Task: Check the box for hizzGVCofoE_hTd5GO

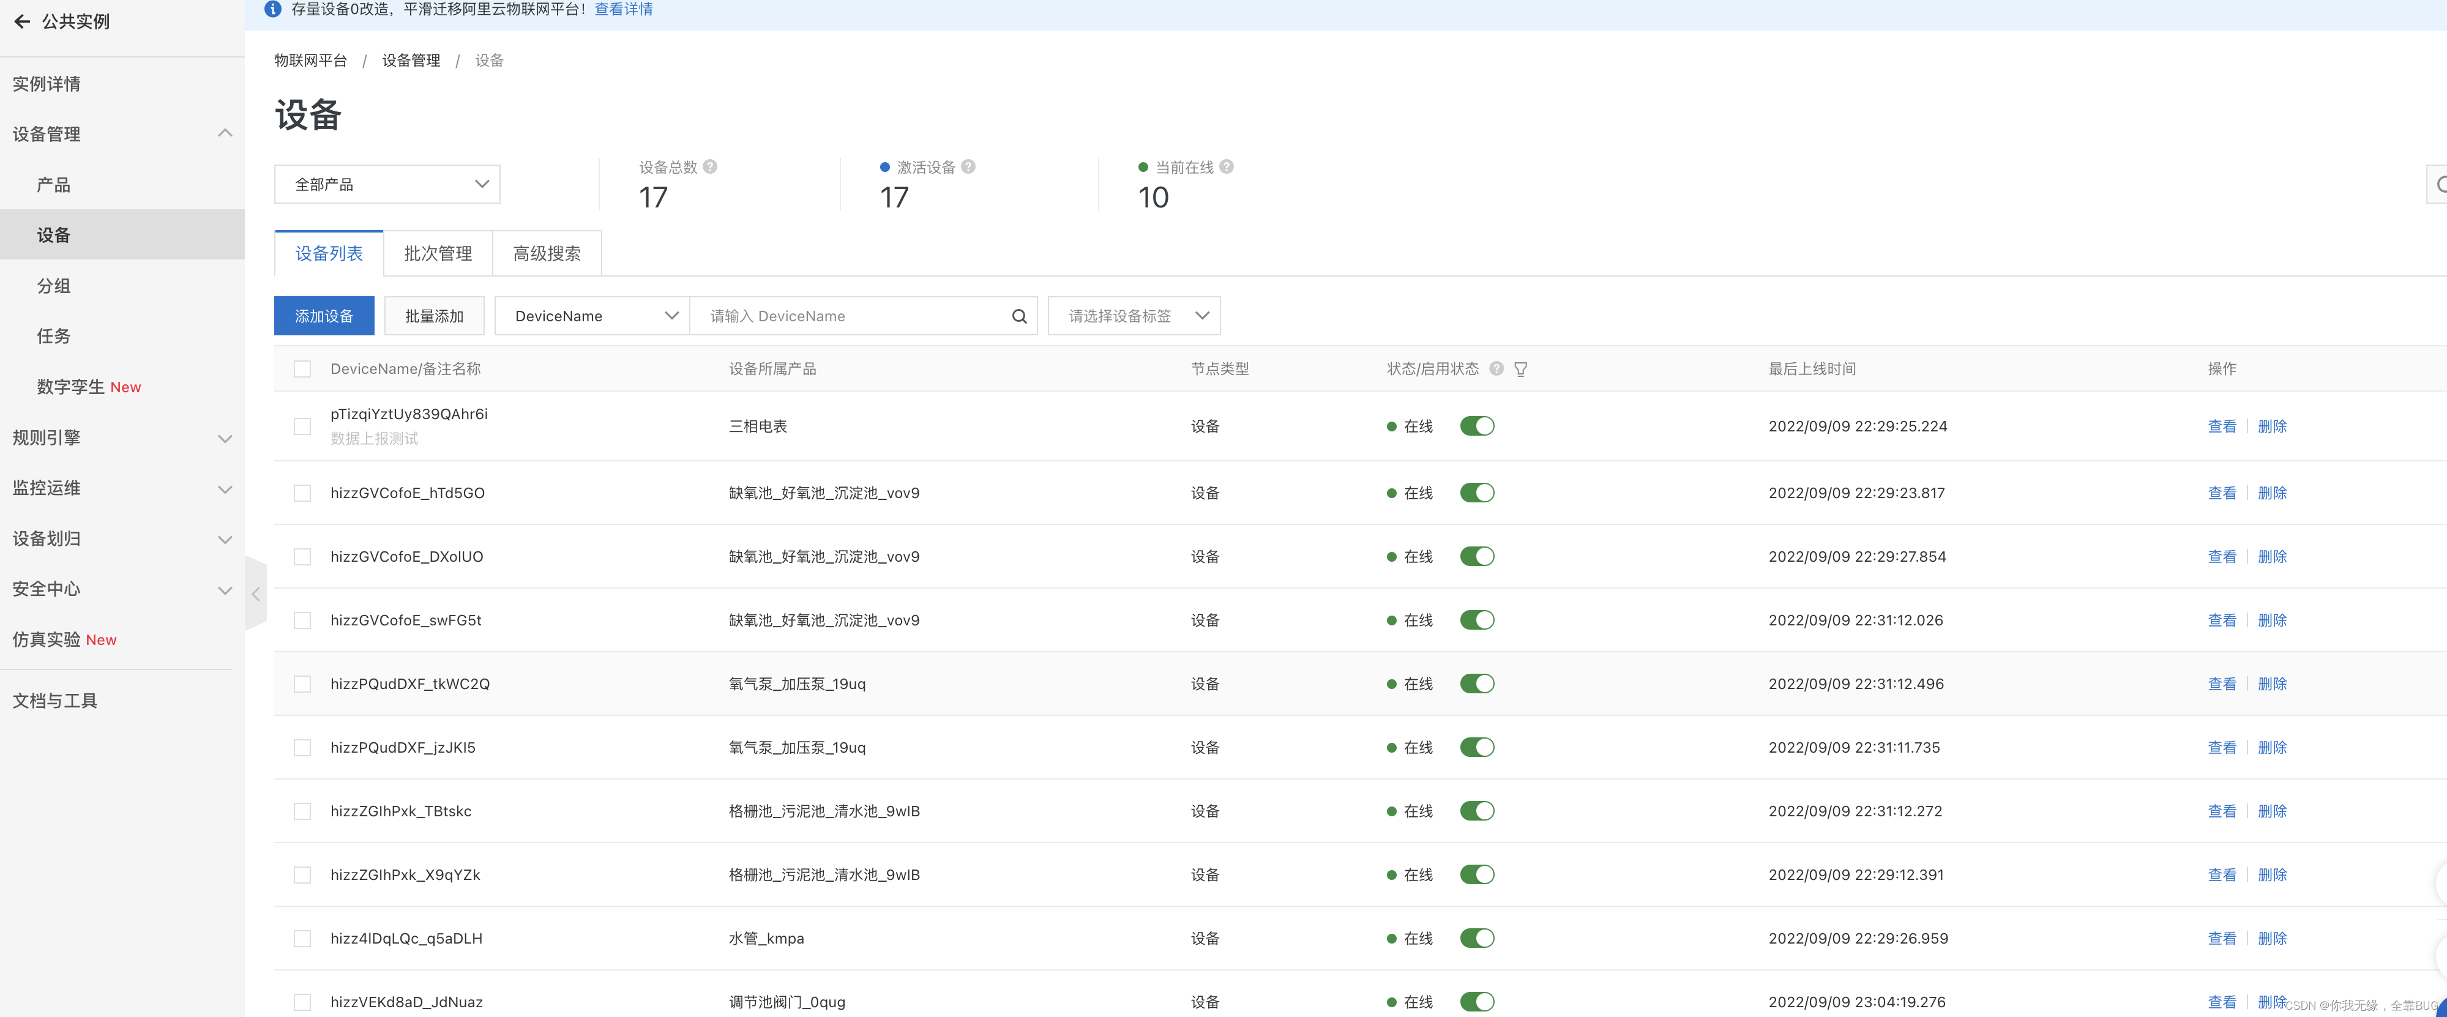Action: (302, 493)
